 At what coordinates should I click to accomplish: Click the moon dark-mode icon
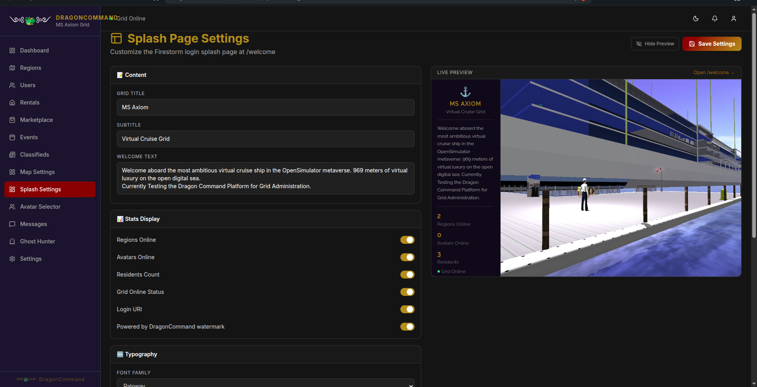click(696, 19)
